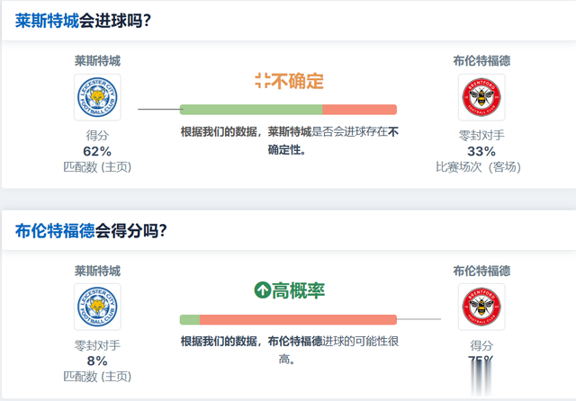This screenshot has height=401, width=576.
Task: Click small green segment of bottom bar
Action: (190, 319)
